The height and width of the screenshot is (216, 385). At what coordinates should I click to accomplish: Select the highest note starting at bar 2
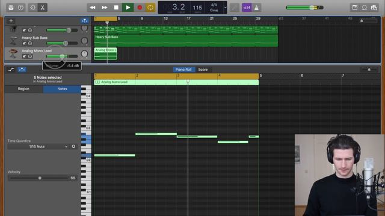(x=156, y=134)
